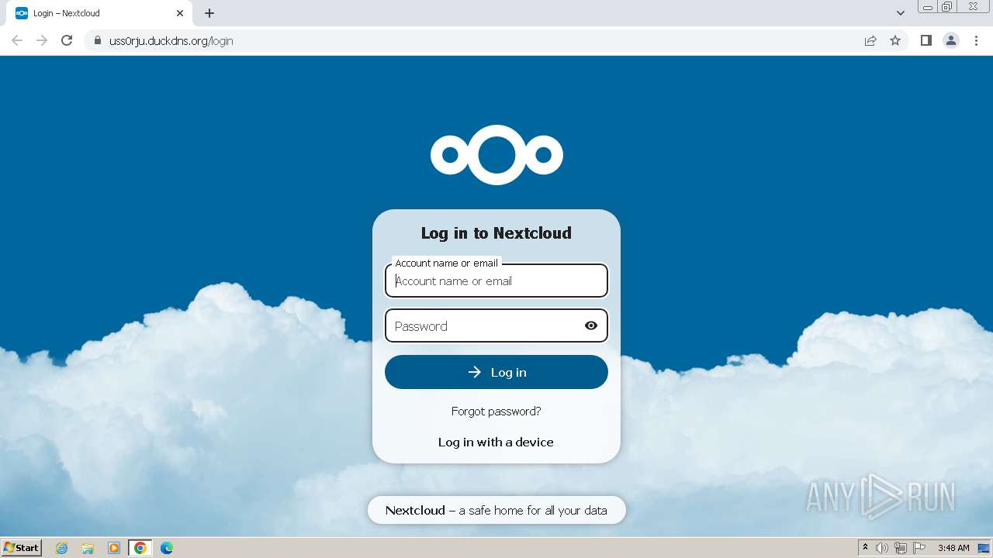Expand the tab search dropdown
Viewport: 993px width, 558px height.
(901, 13)
